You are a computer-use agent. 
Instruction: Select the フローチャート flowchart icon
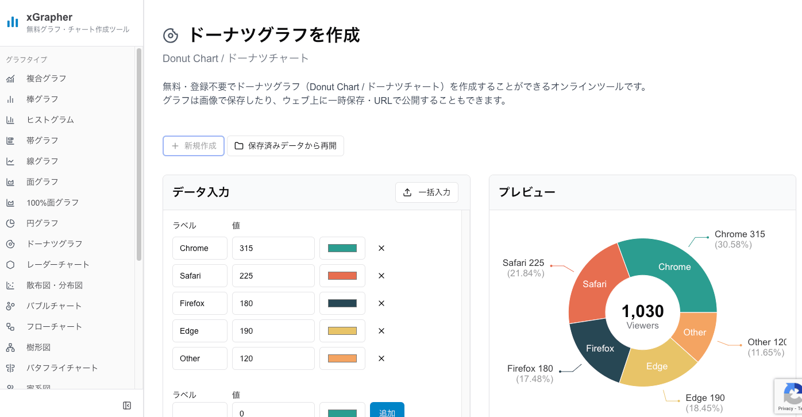pos(10,326)
